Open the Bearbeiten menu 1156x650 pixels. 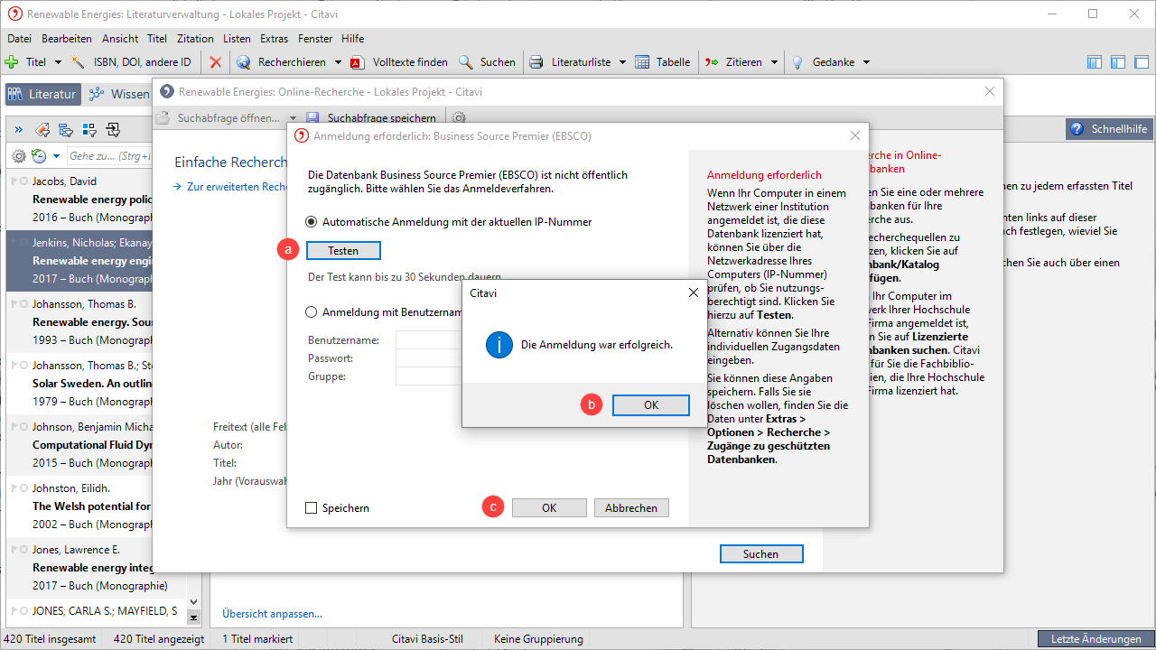(x=67, y=39)
